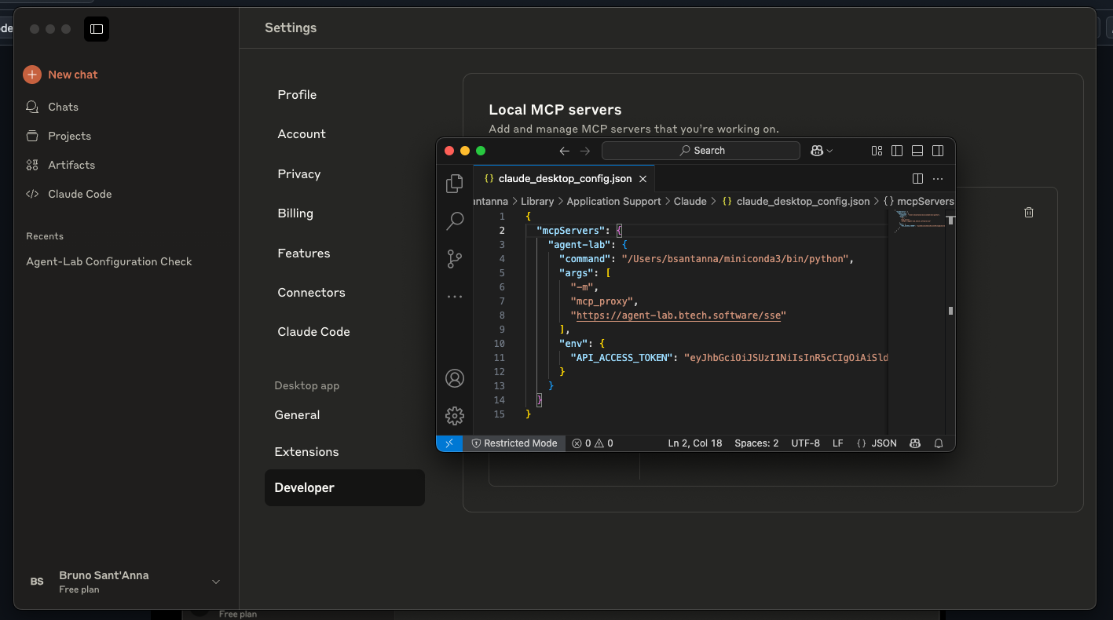Show problems count in status bar
Image resolution: width=1113 pixels, height=620 pixels.
[593, 443]
